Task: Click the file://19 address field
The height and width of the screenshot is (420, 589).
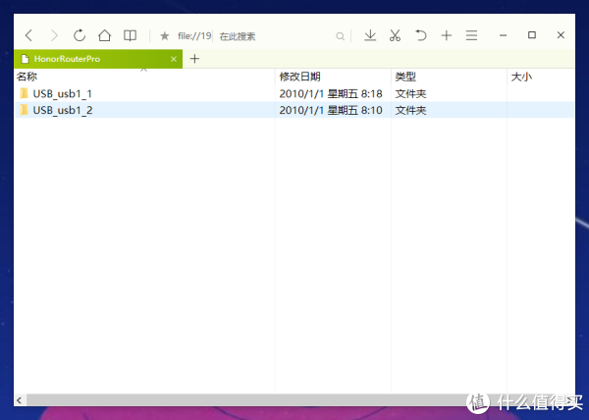Action: pos(194,36)
